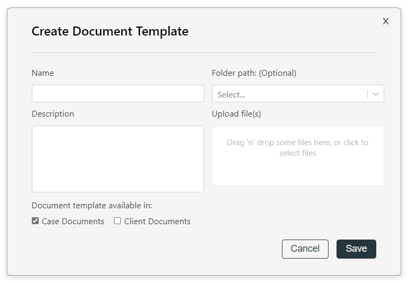The height and width of the screenshot is (283, 407).
Task: Open the Folder path Select dropdown
Action: (x=298, y=93)
